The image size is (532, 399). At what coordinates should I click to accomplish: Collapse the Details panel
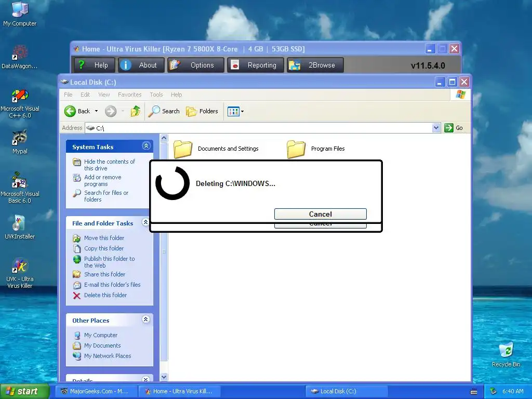tap(146, 379)
